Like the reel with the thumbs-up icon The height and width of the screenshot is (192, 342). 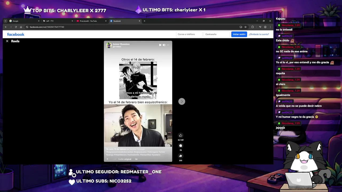tap(181, 135)
